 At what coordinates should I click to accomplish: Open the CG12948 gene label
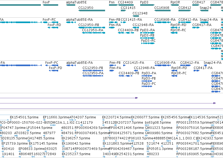click(140, 13)
